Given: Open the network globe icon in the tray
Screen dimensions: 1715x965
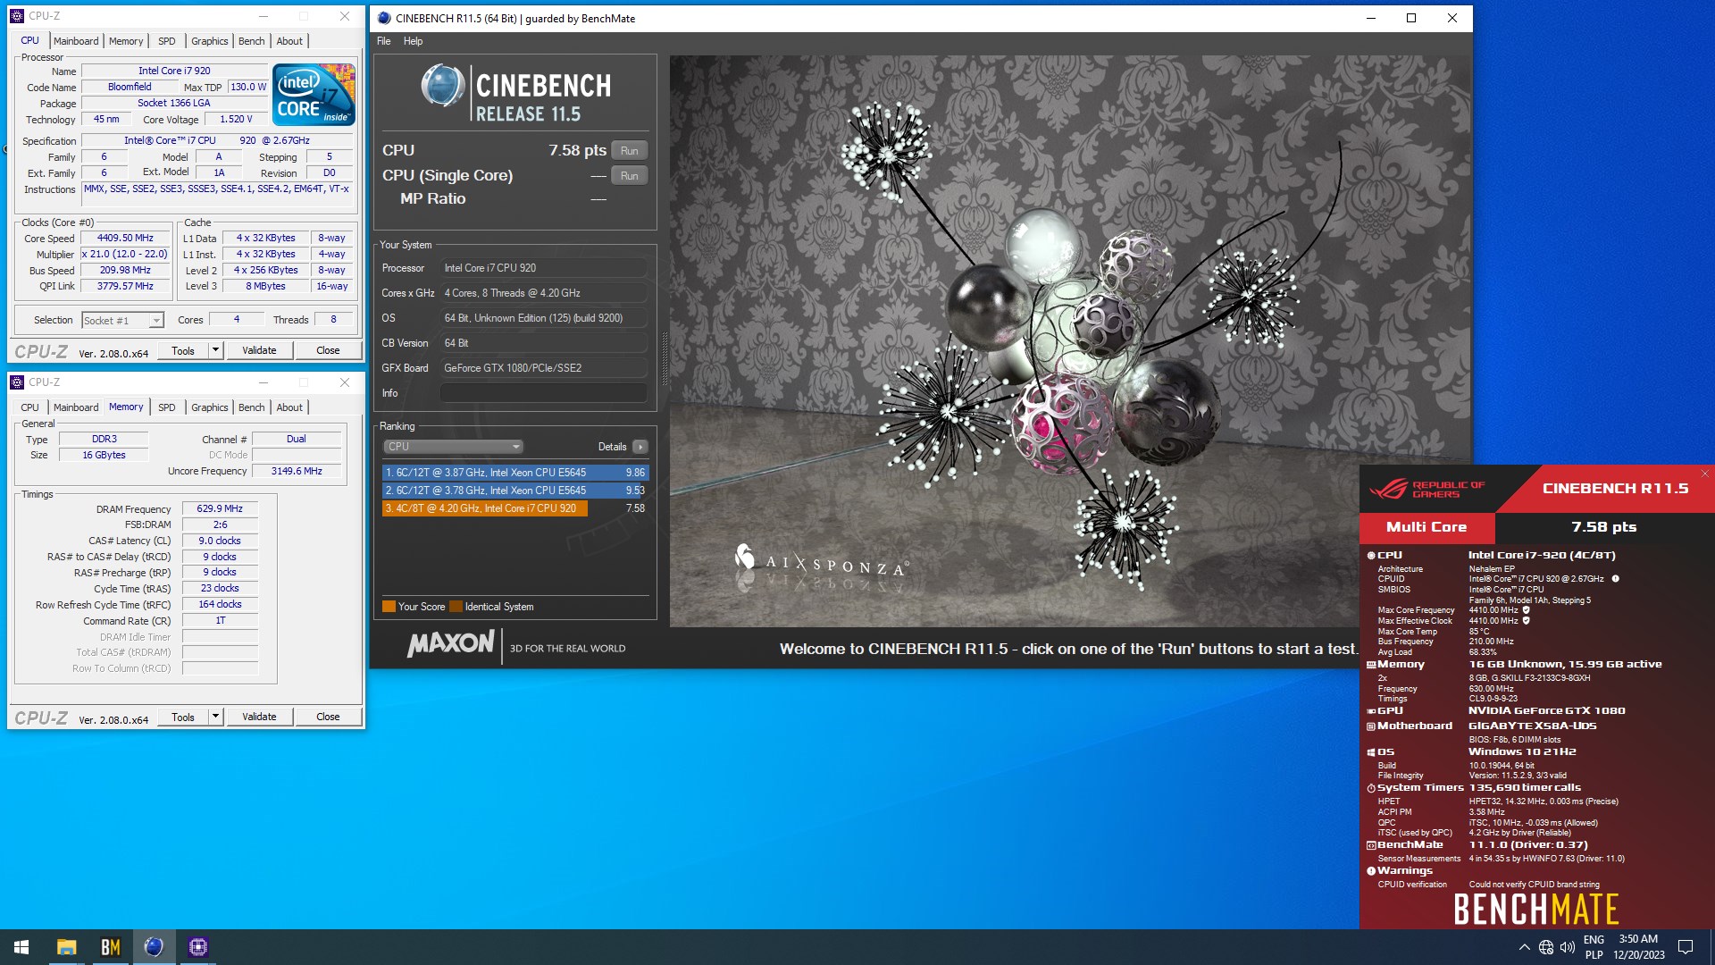Looking at the screenshot, I should click(1546, 947).
